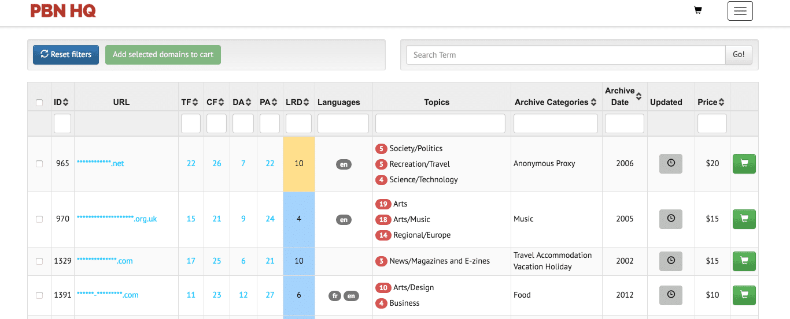Click the red 4 badge beside Science/Technology

click(x=381, y=179)
